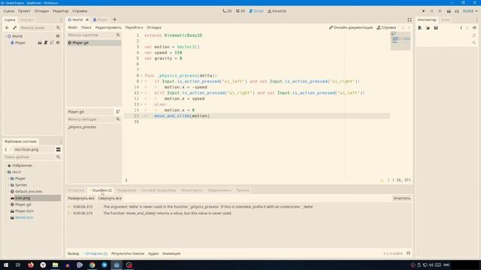Toggle visibility of the World node
Image resolution: width=481 pixels, height=270 pixels.
click(x=58, y=36)
